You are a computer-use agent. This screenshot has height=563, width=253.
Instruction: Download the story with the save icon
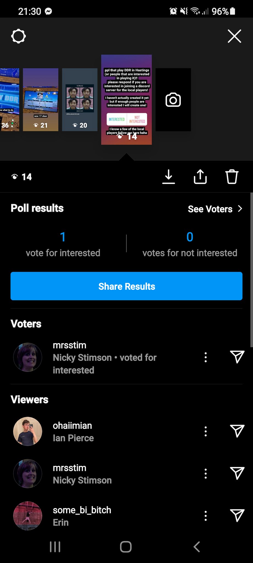point(168,176)
